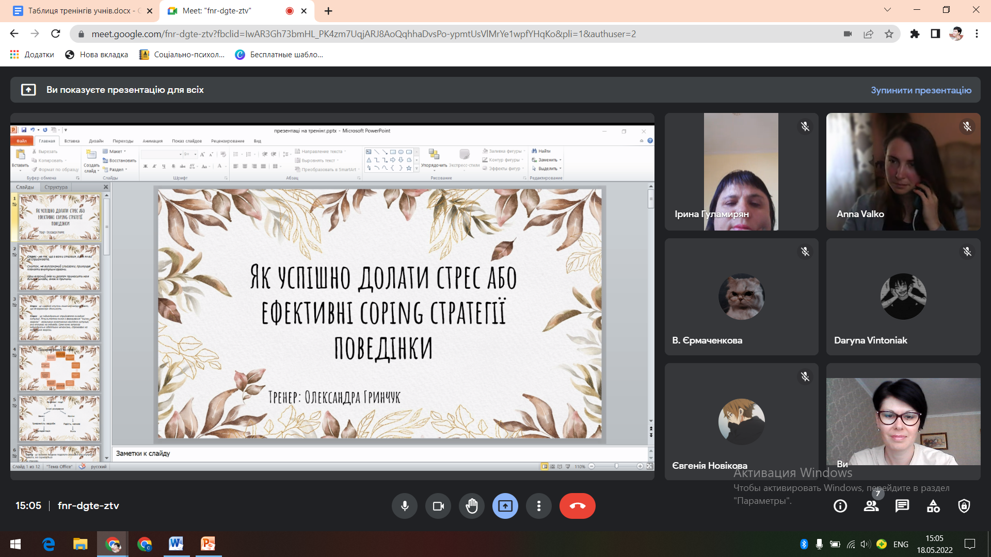The image size is (991, 557).
Task: Open Word from Windows taskbar
Action: [x=176, y=544]
